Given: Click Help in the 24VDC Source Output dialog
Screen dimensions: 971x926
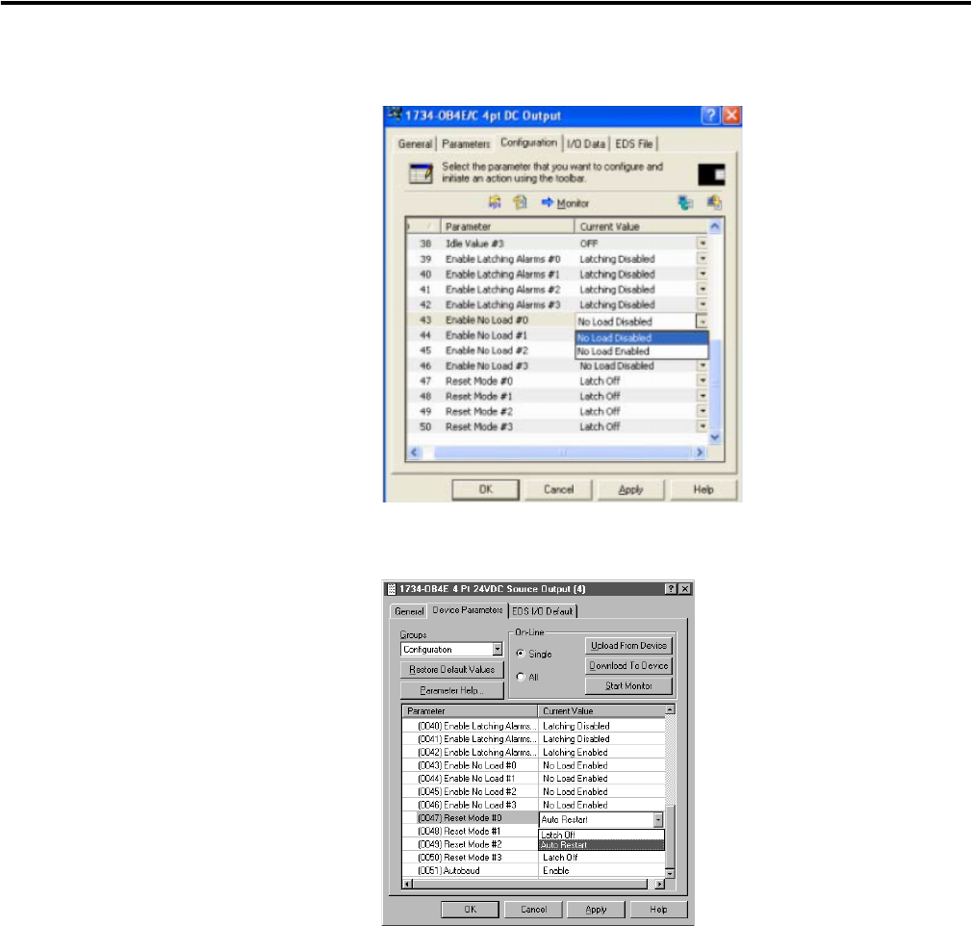Looking at the screenshot, I should [x=658, y=910].
